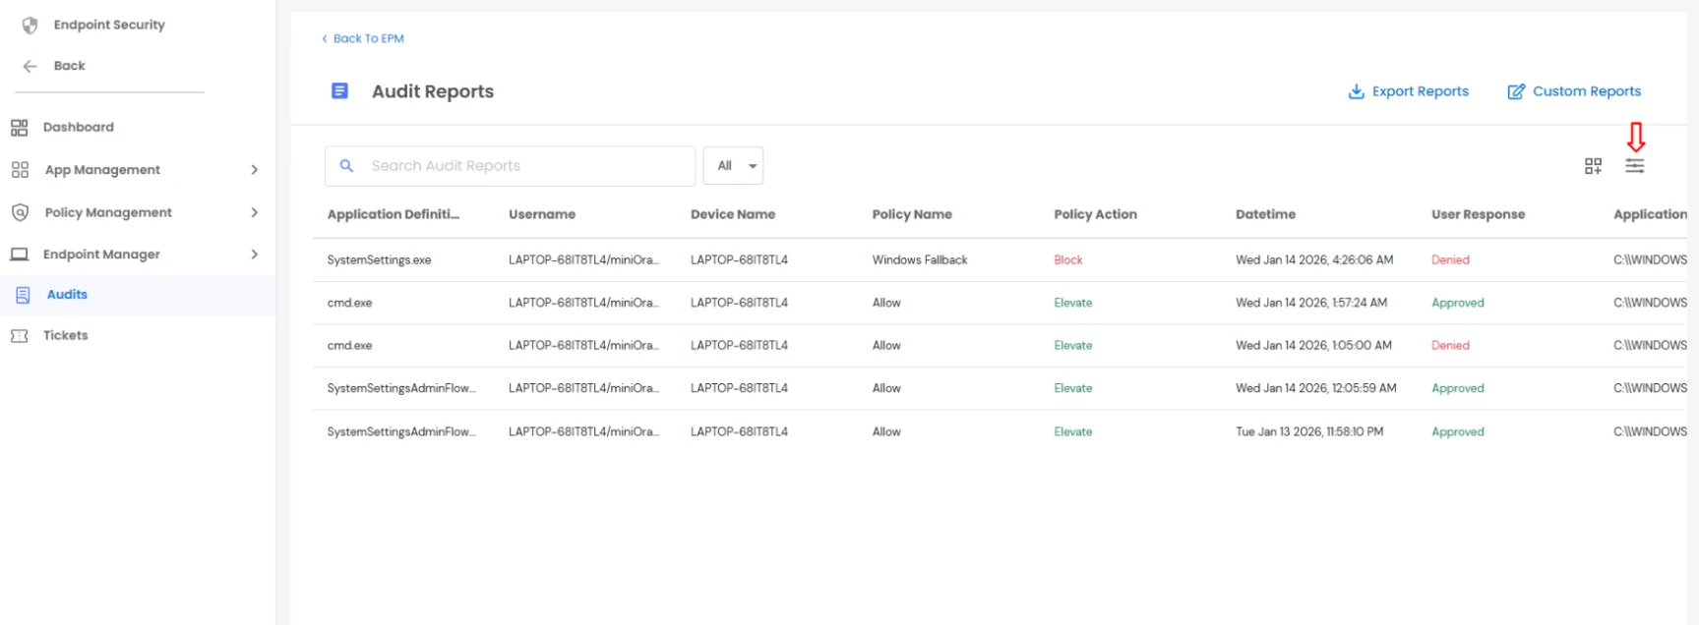Click the Endpoint Security shield icon

[x=30, y=25]
